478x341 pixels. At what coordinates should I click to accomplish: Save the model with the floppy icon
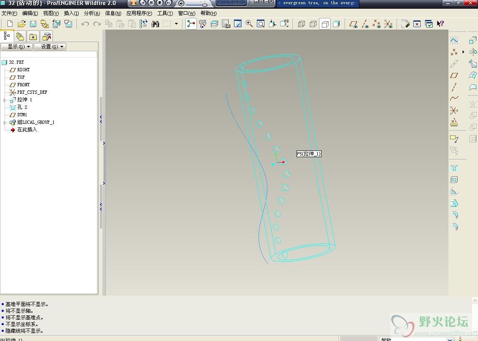tap(33, 24)
